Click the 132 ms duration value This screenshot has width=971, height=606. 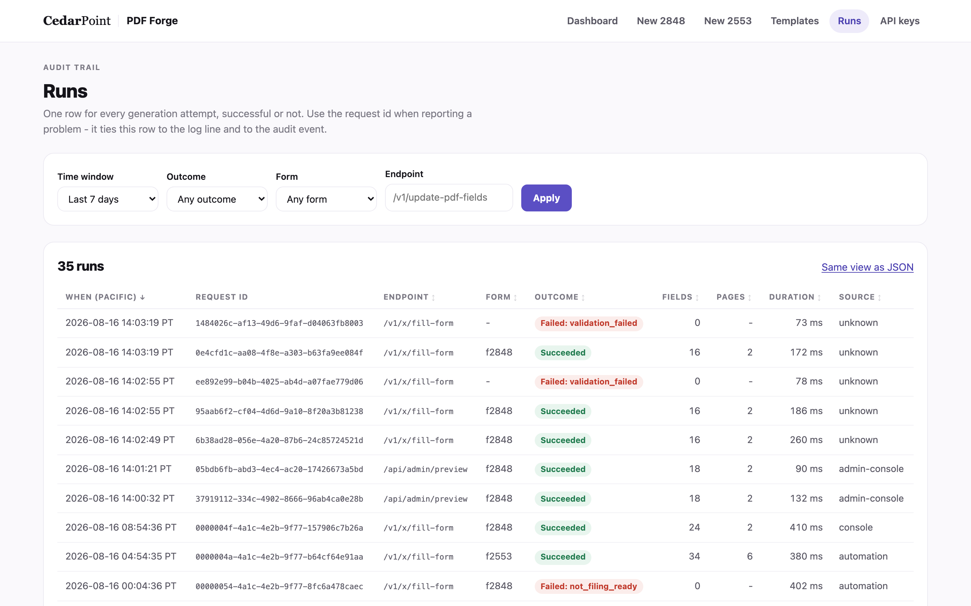pyautogui.click(x=806, y=498)
